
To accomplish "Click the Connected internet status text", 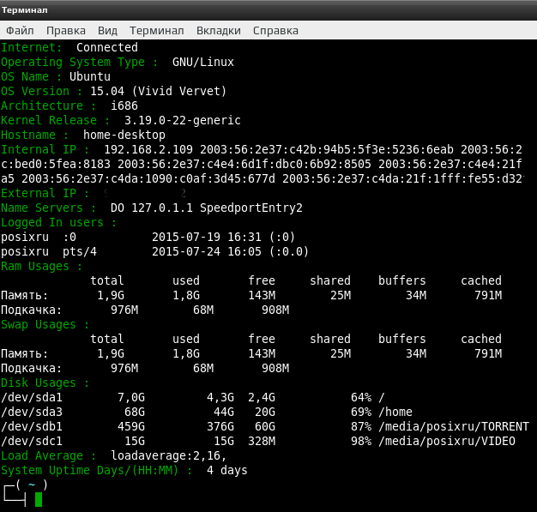I will [107, 48].
